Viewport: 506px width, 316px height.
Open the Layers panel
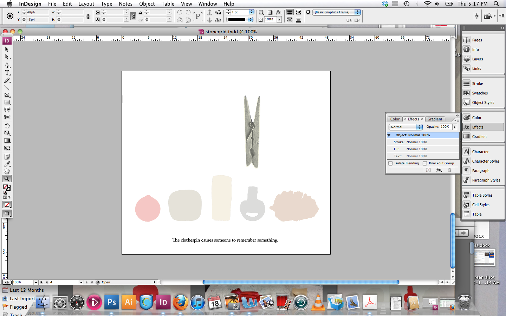pyautogui.click(x=477, y=59)
